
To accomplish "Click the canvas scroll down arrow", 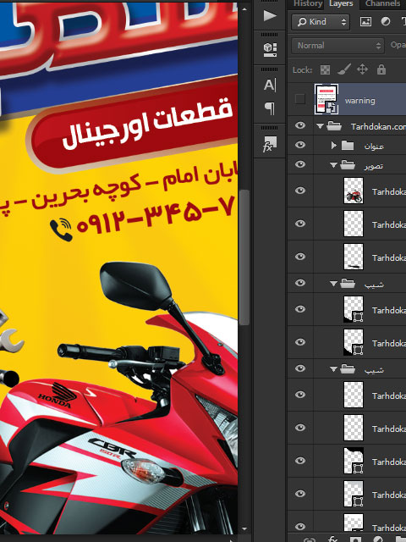I will point(244,528).
